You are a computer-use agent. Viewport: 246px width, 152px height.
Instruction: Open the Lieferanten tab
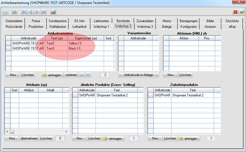click(x=101, y=21)
